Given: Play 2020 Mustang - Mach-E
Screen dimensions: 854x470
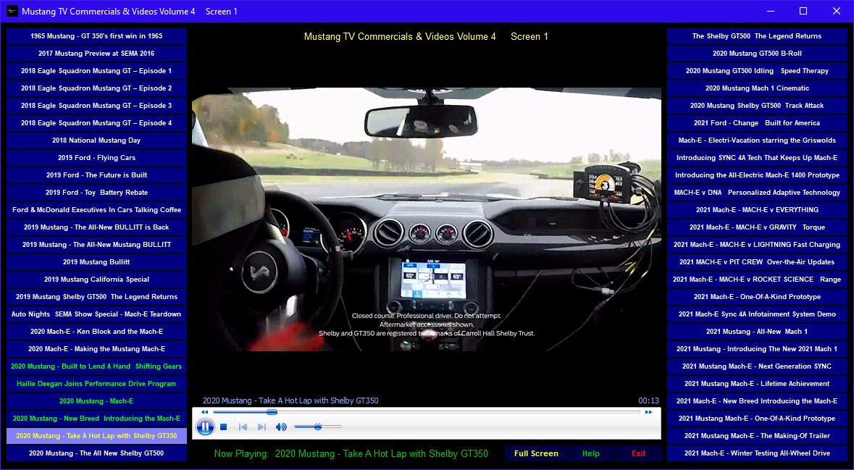Looking at the screenshot, I should point(96,401).
